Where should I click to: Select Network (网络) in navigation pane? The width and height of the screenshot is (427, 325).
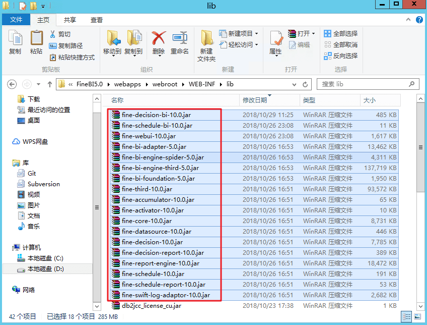click(24, 290)
